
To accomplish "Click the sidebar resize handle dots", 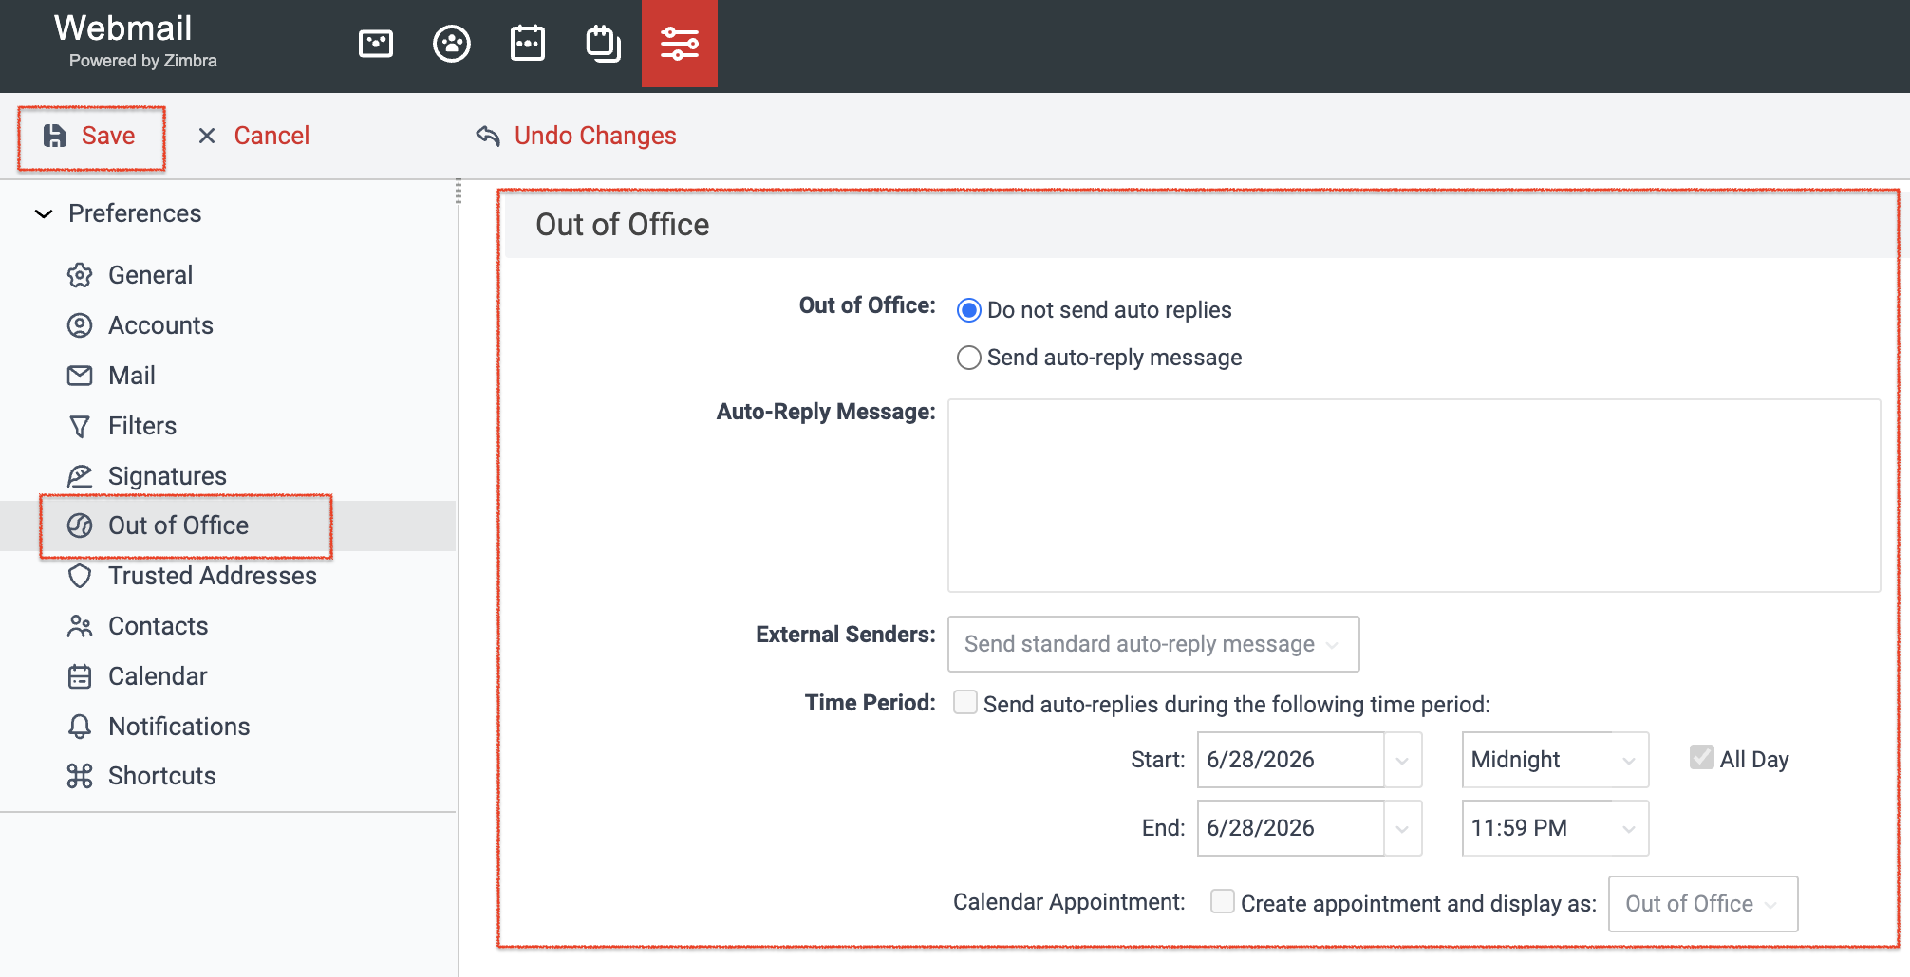I will [x=459, y=191].
